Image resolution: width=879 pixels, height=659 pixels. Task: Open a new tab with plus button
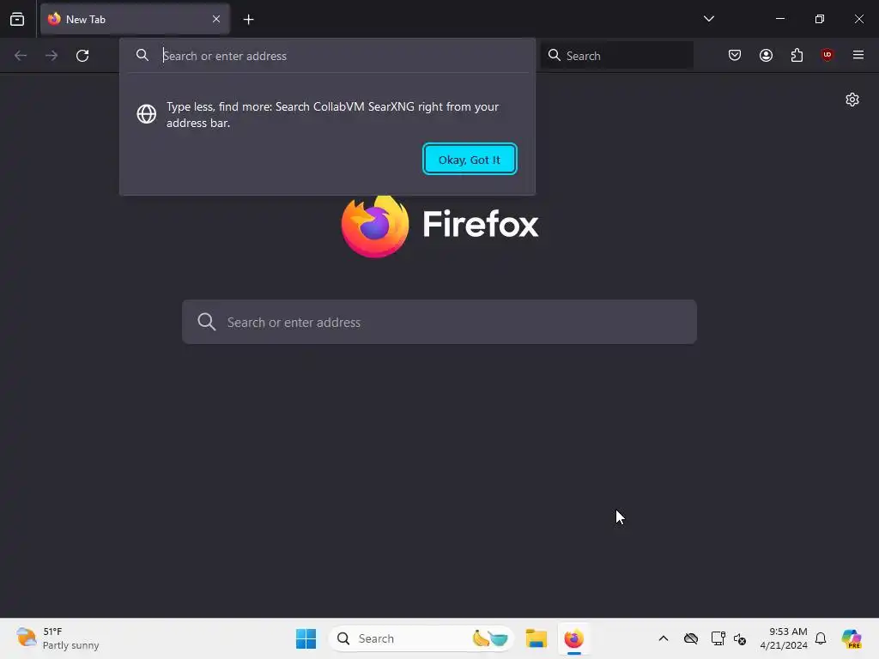pos(248,20)
